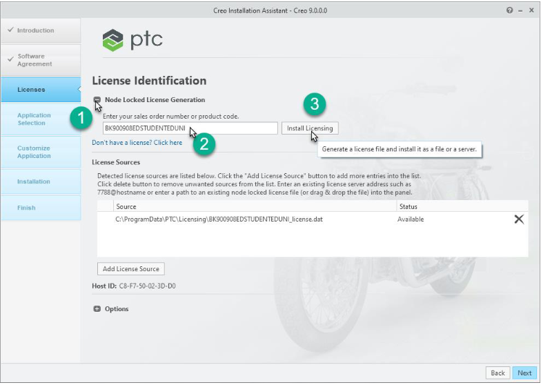Delete the BK900908EDSTUDENTEDUNI license source with X

pyautogui.click(x=519, y=219)
